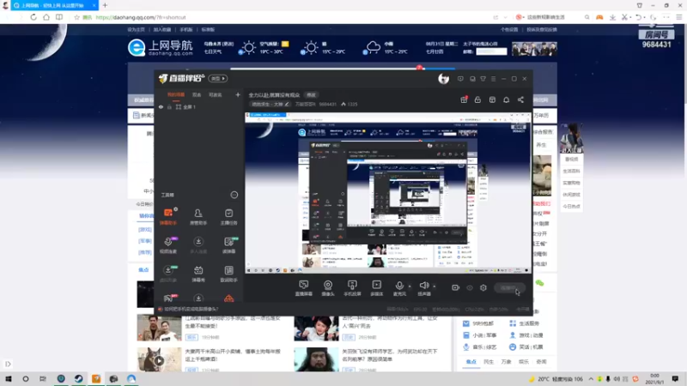Open the room manager assistant tool
The width and height of the screenshot is (687, 386).
coord(198,217)
